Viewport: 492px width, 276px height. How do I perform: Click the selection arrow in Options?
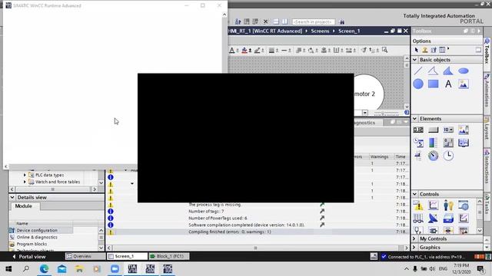pyautogui.click(x=417, y=50)
